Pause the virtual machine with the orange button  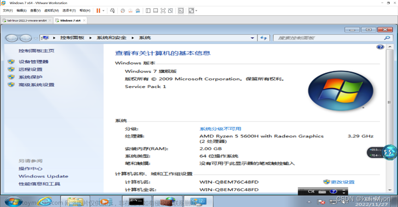point(98,11)
